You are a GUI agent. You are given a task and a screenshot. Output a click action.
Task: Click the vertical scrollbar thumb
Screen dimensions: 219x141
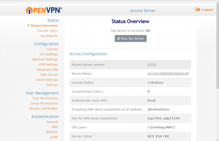tap(218, 46)
